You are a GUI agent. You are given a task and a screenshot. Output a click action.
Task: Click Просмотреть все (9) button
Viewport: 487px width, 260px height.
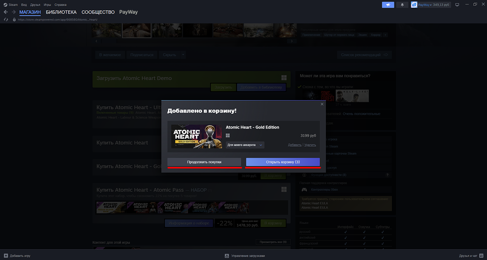coord(273,241)
